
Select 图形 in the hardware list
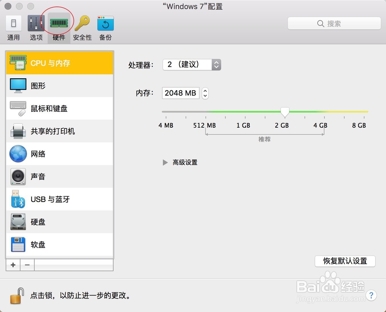click(59, 86)
